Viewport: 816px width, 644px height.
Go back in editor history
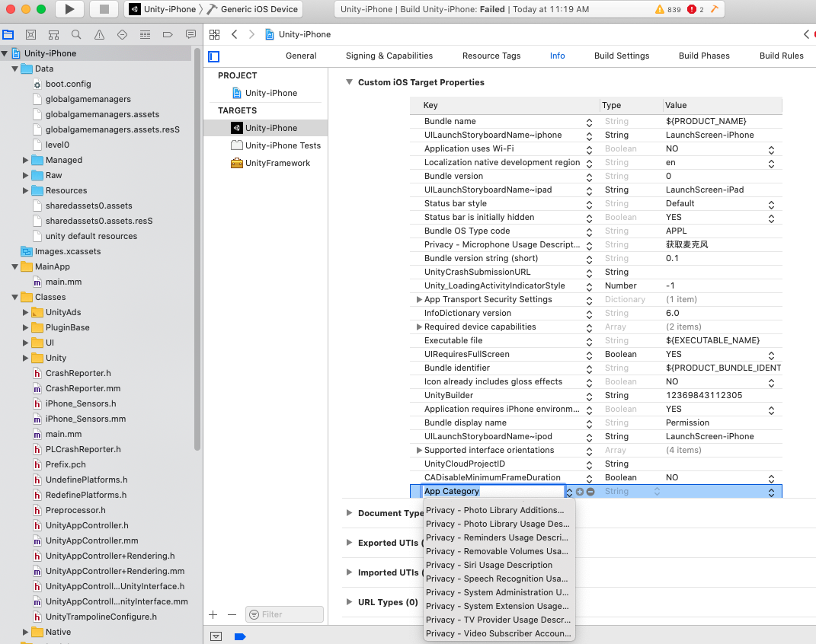coord(234,34)
